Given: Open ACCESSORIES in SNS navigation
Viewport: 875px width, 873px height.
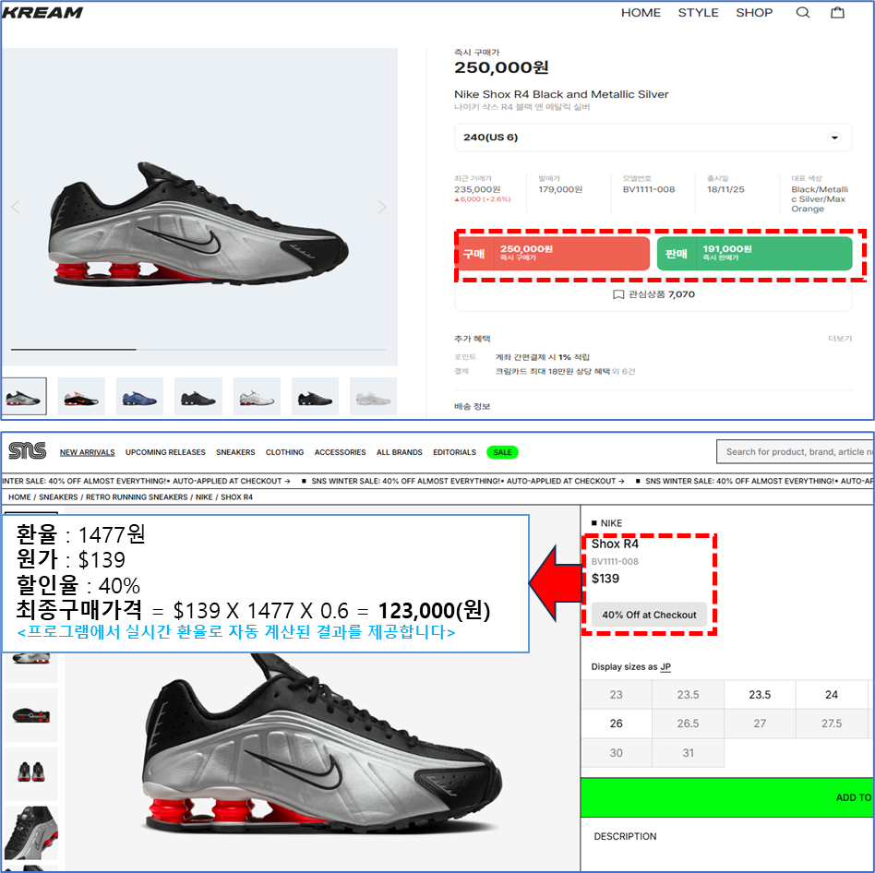Looking at the screenshot, I should click(x=340, y=452).
